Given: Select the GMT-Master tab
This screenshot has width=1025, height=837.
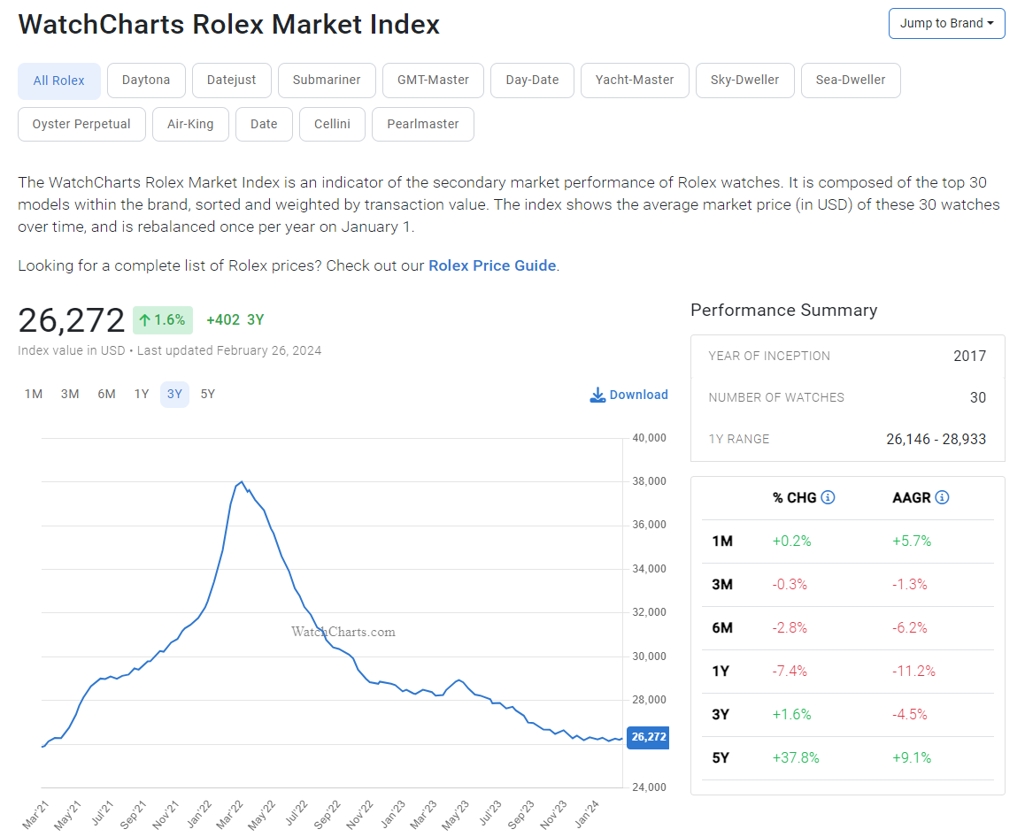Looking at the screenshot, I should (433, 81).
